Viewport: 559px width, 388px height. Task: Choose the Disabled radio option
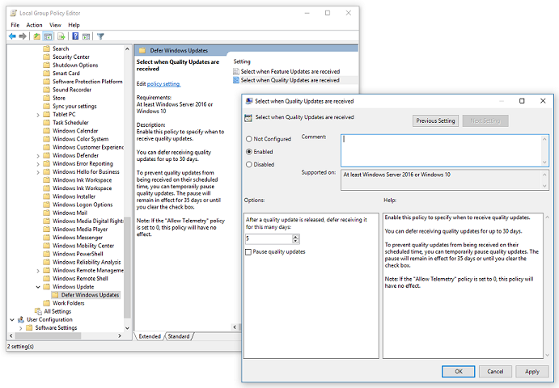coord(249,164)
